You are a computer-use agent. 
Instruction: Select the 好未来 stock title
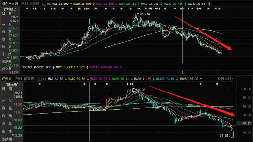7,79
